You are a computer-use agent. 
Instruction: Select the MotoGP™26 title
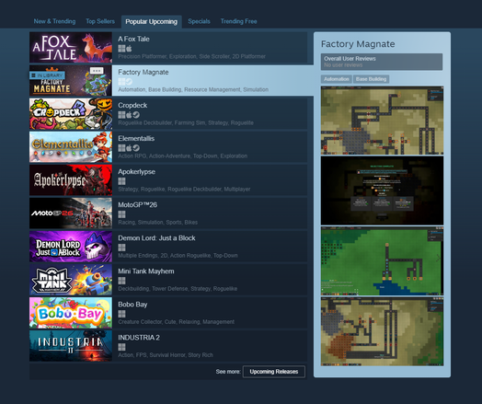(x=137, y=205)
